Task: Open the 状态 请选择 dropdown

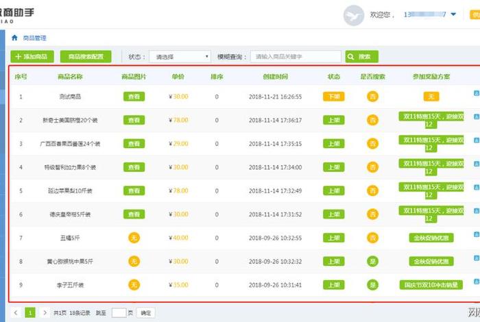Action: (180, 57)
